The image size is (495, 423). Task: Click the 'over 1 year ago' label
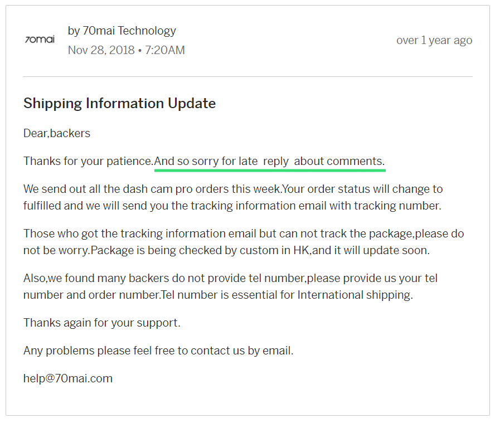click(x=434, y=41)
